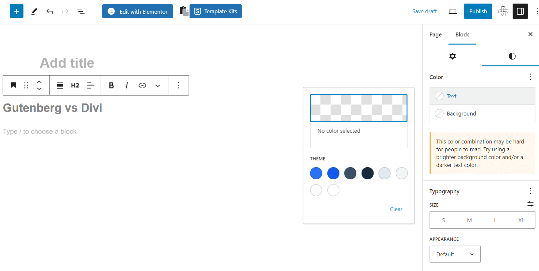The image size is (539, 271).
Task: Pick the slate gray-blue theme swatch
Action: pos(350,173)
